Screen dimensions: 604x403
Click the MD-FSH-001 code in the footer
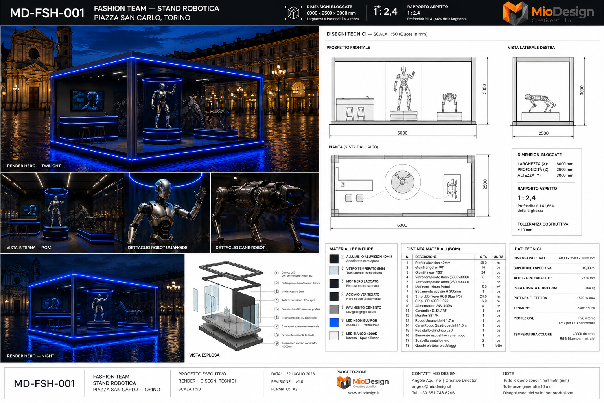(x=44, y=384)
